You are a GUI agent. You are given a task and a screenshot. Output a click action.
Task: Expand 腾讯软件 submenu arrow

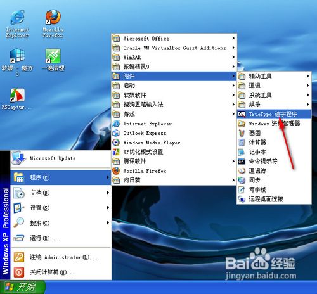(233, 162)
